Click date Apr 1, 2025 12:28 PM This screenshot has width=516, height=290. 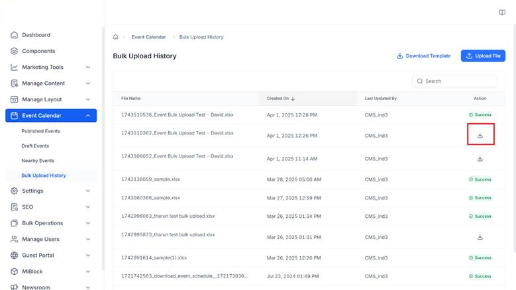(x=292, y=115)
